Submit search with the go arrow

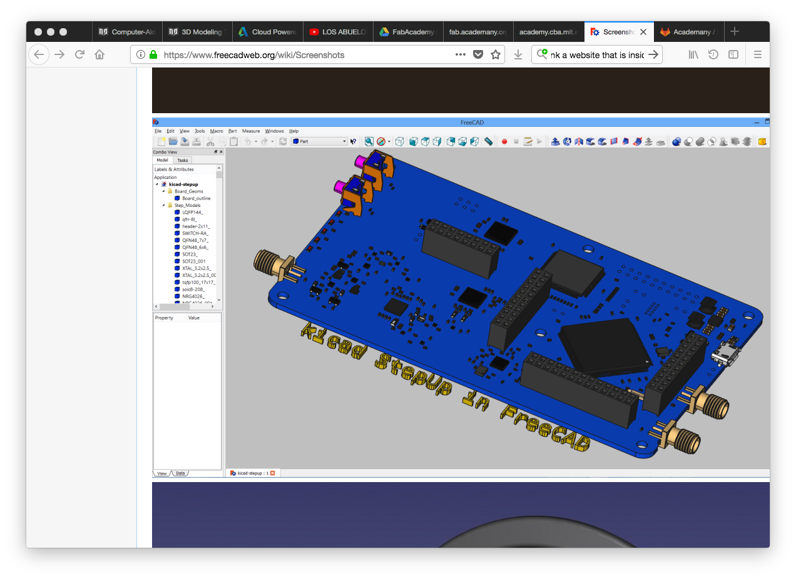tap(653, 54)
